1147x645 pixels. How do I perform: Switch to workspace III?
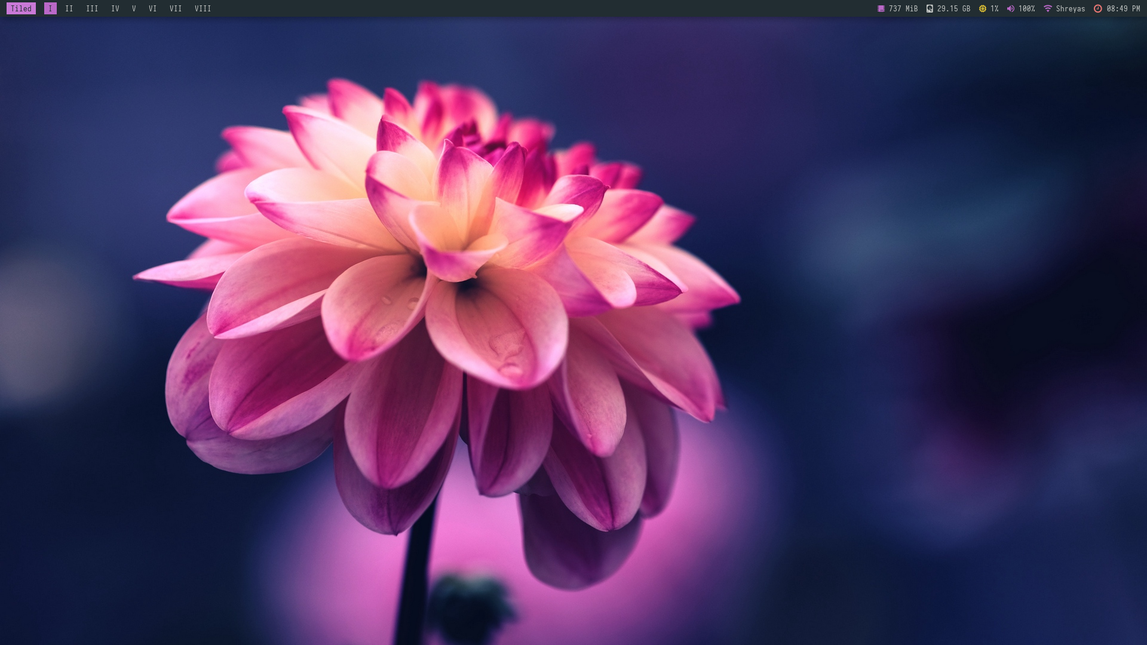pyautogui.click(x=92, y=8)
